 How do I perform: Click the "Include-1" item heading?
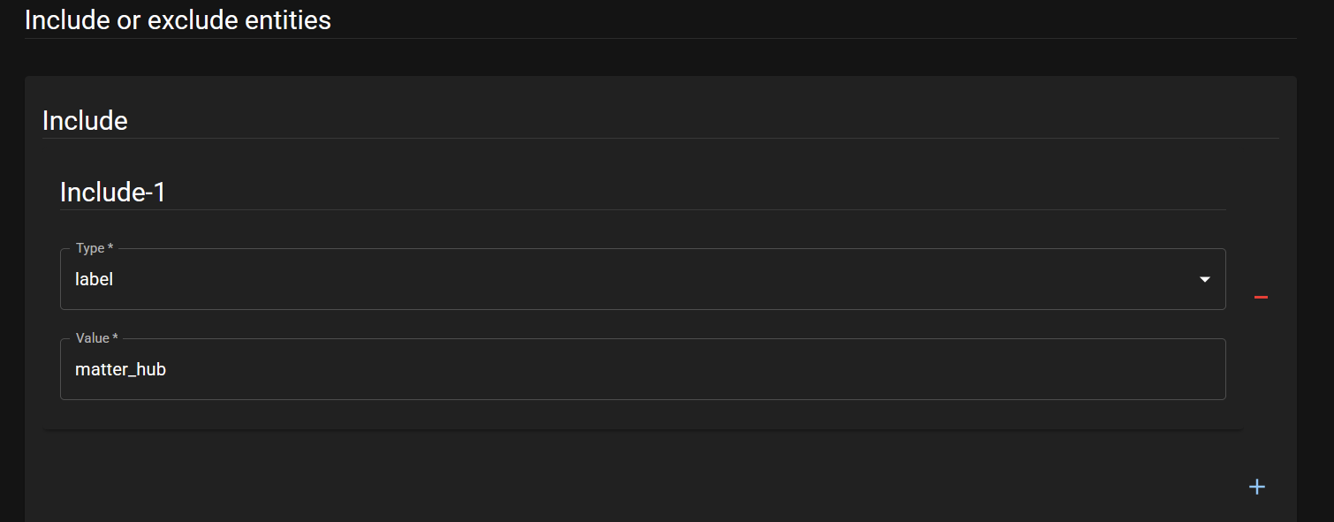112,193
